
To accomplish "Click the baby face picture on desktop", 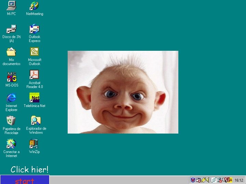I will pyautogui.click(x=123, y=92).
